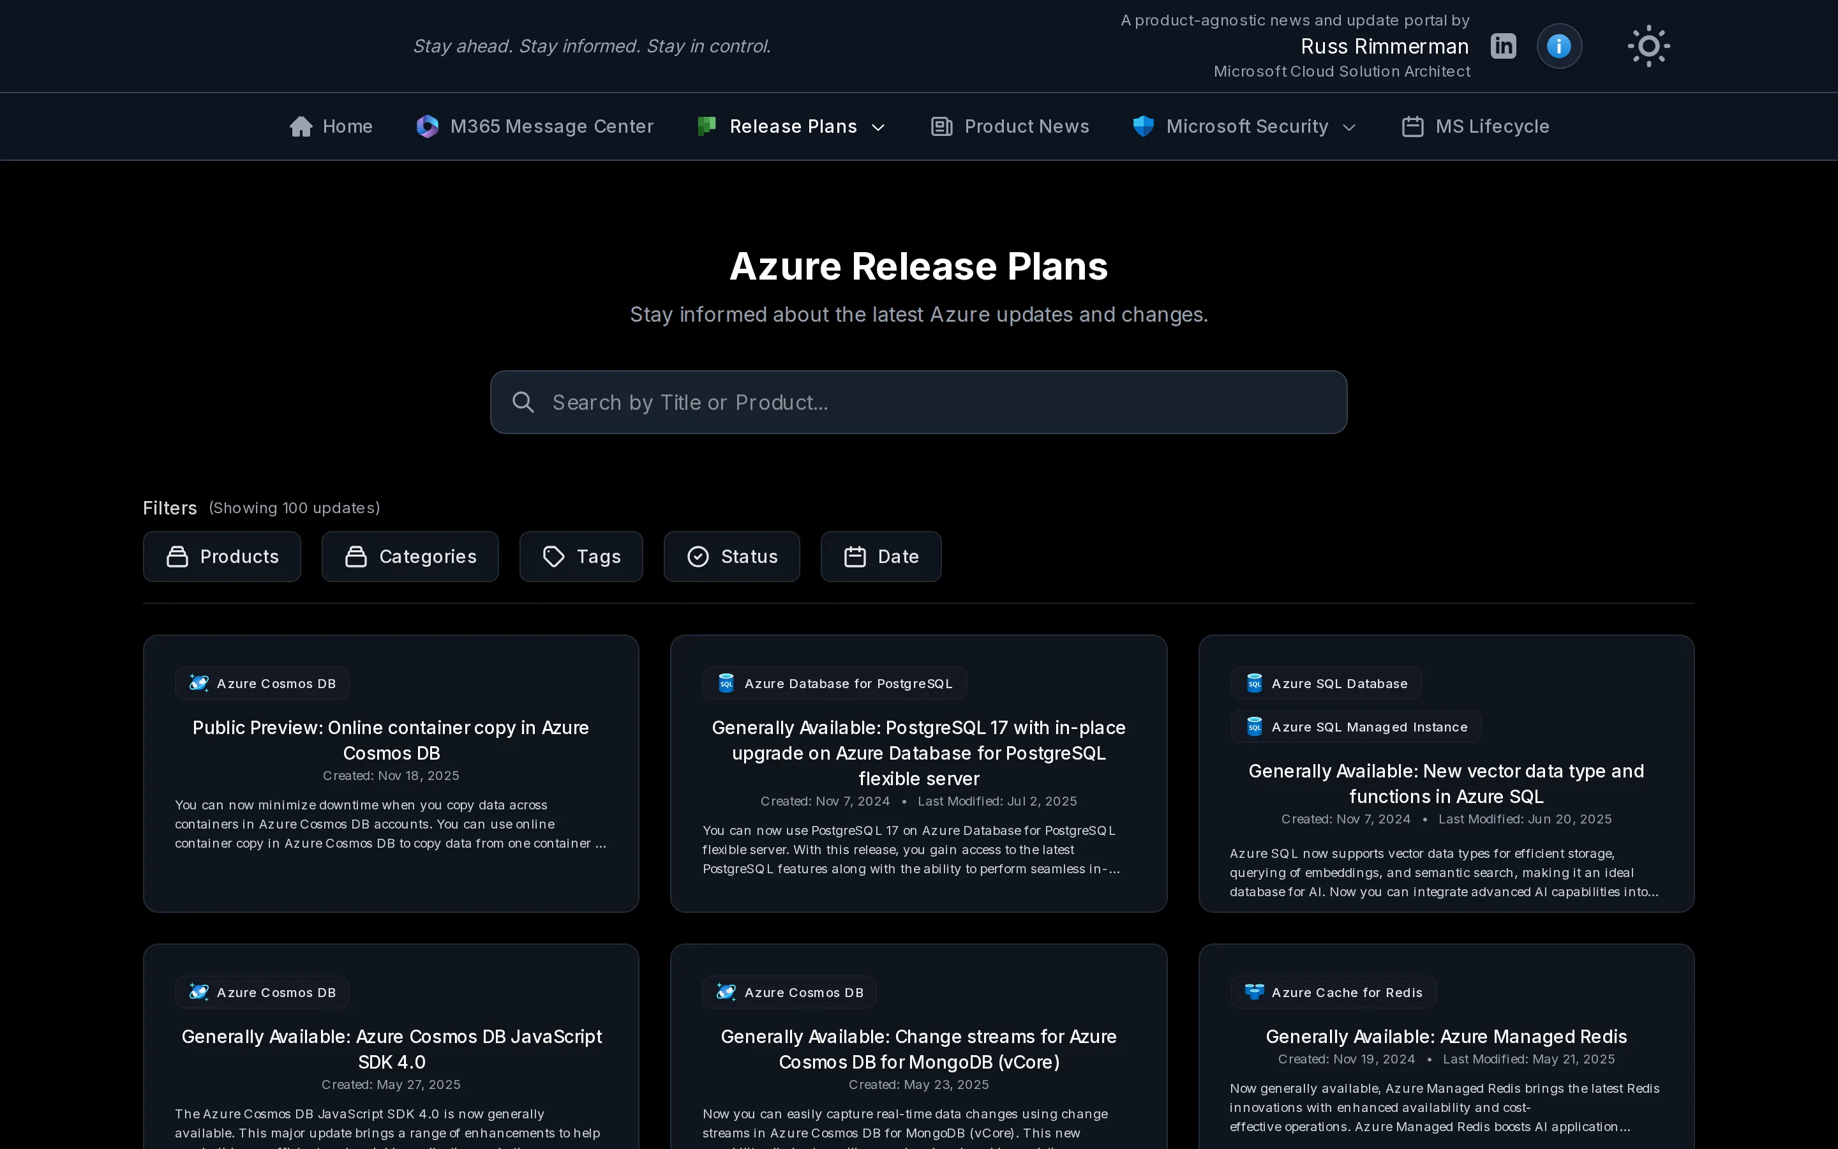Screen dimensions: 1838x1149
Task: Click Cosmos DB icon on Change streams card
Action: (726, 992)
